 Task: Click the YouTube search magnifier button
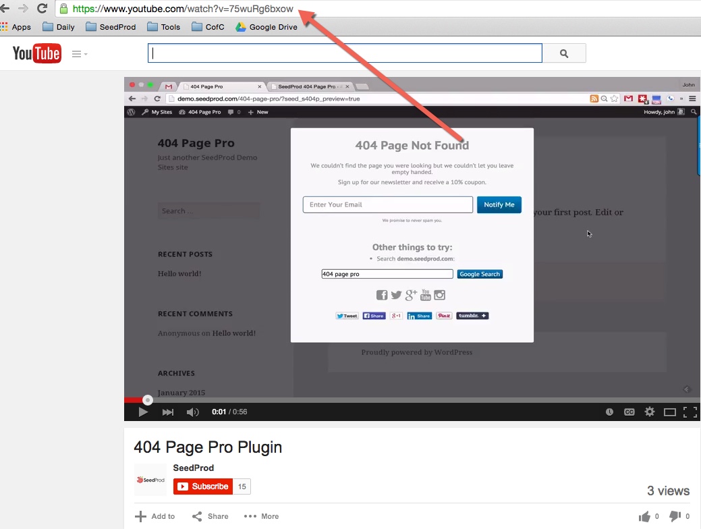click(x=564, y=53)
